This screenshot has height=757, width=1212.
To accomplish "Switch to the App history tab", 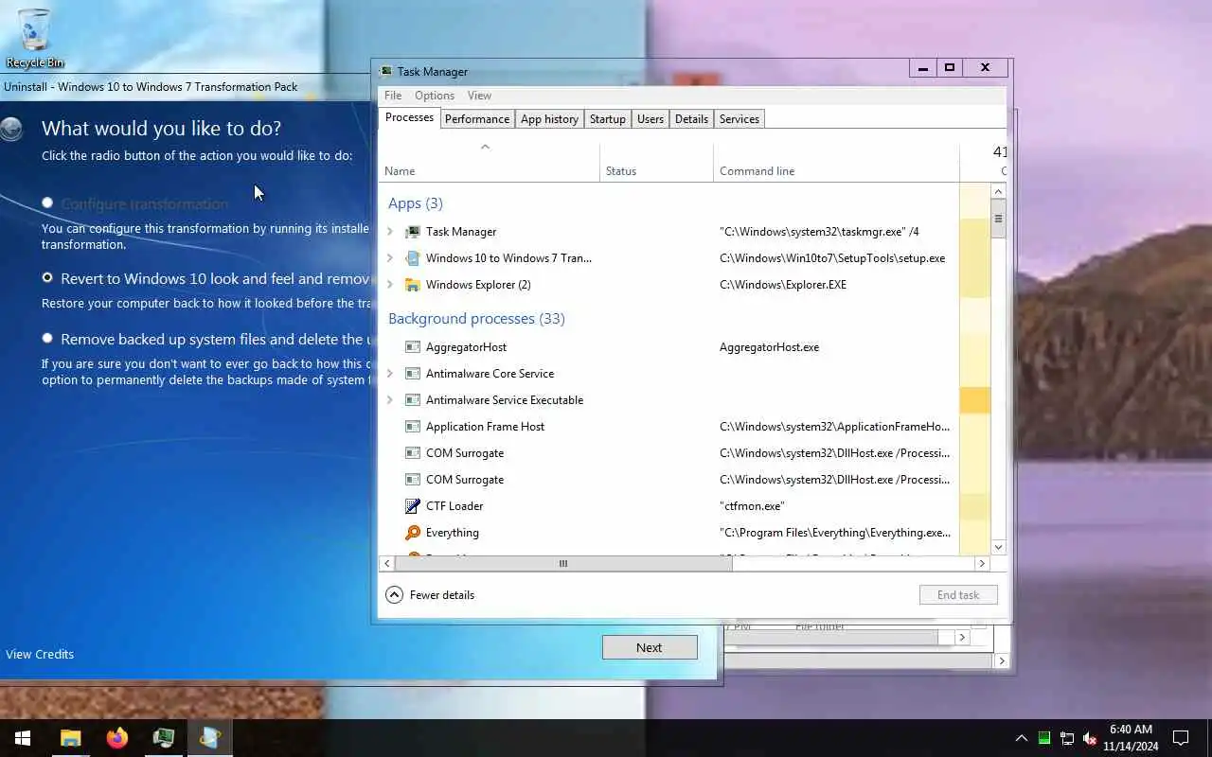I will click(x=549, y=119).
